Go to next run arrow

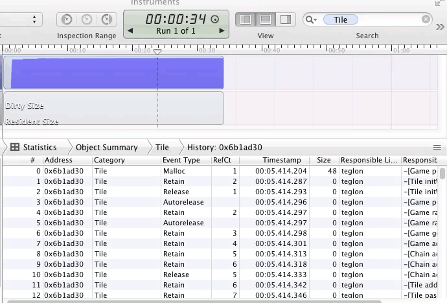(222, 30)
